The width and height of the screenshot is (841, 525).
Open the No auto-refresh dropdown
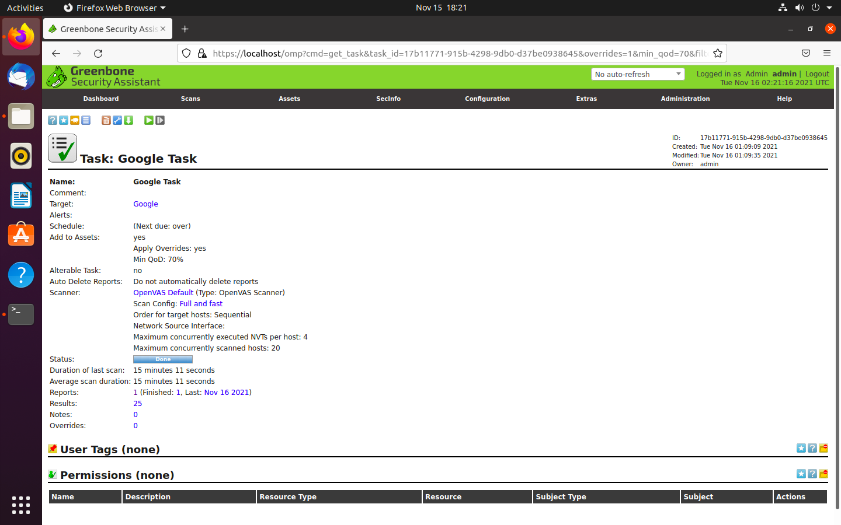click(x=638, y=74)
